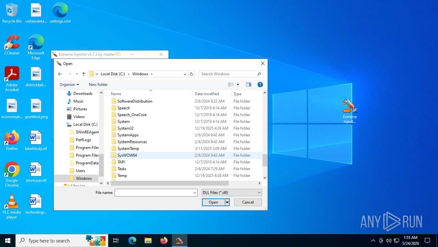
Task: Refresh the Windows folder listing
Action: [x=192, y=74]
